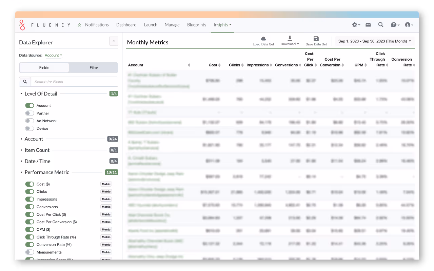Go to Notifications

97,25
